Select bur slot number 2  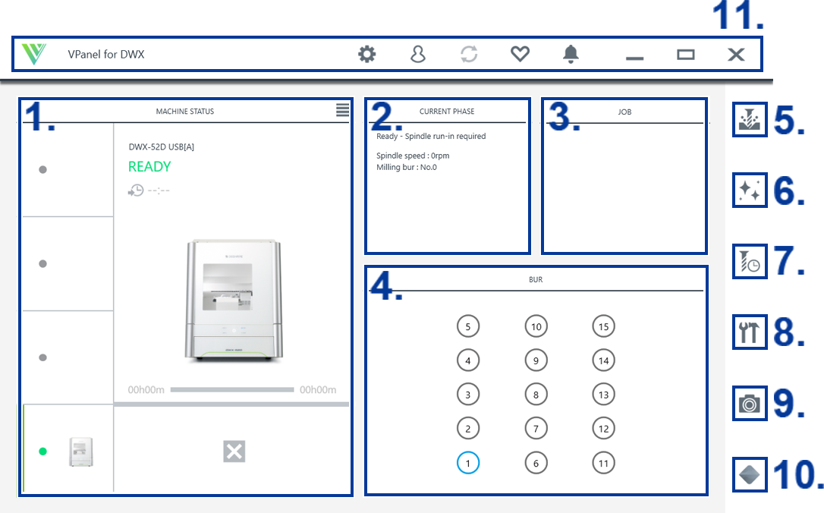point(467,429)
